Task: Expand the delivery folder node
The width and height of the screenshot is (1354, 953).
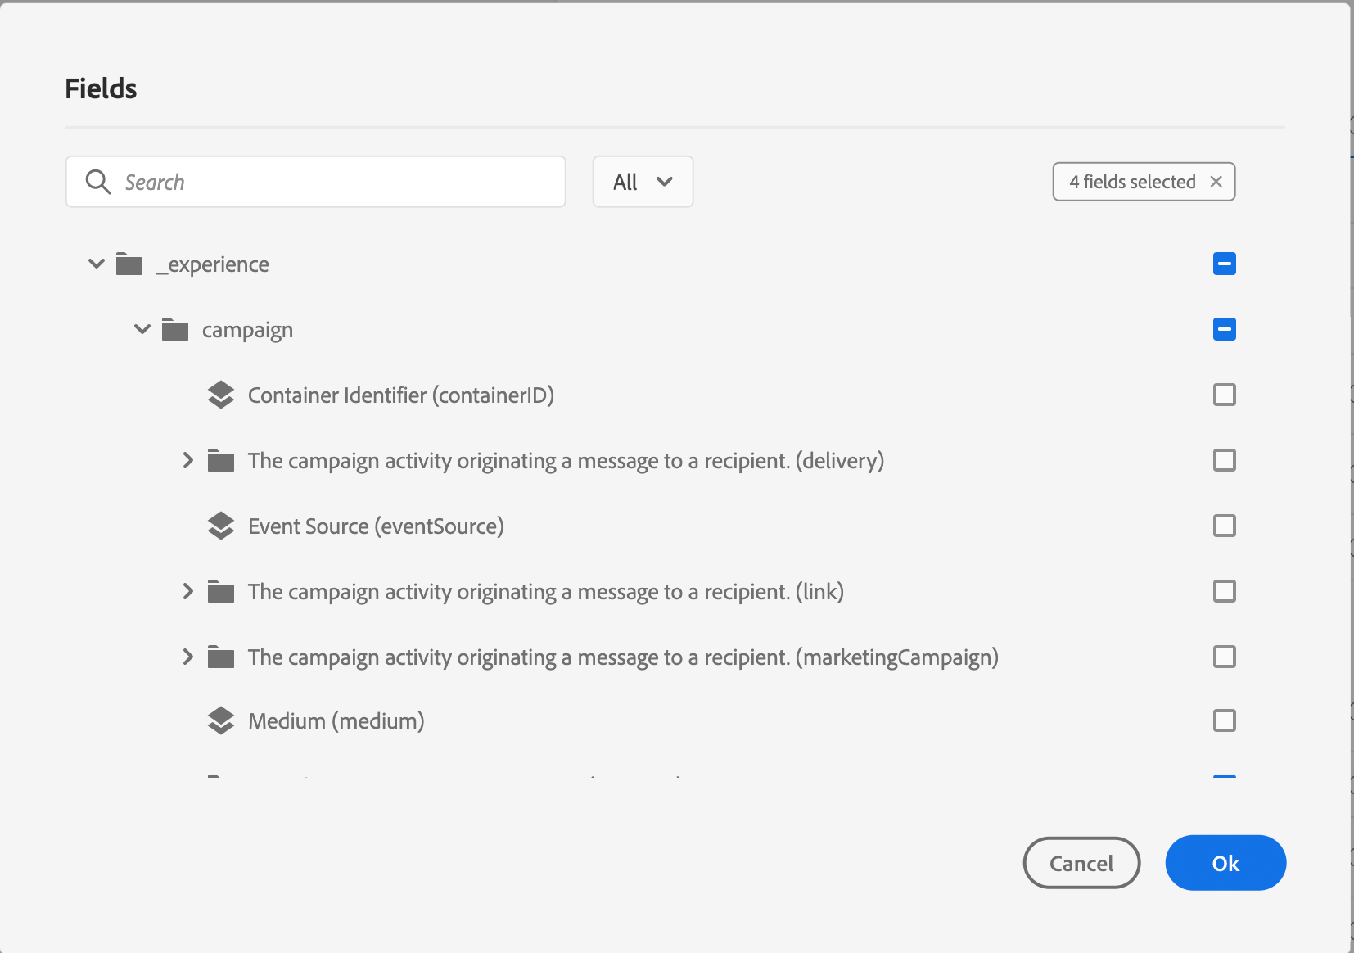Action: (x=188, y=460)
